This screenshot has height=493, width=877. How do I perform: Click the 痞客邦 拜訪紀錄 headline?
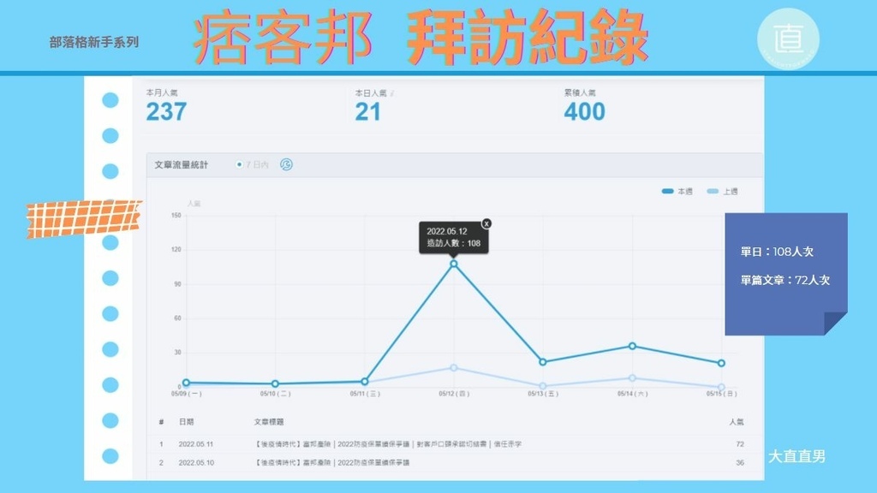[x=421, y=38]
